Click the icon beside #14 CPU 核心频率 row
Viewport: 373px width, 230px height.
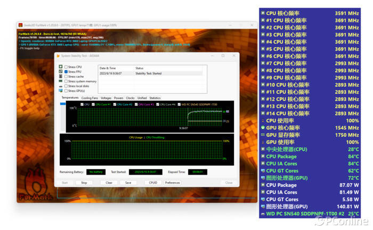click(x=263, y=113)
